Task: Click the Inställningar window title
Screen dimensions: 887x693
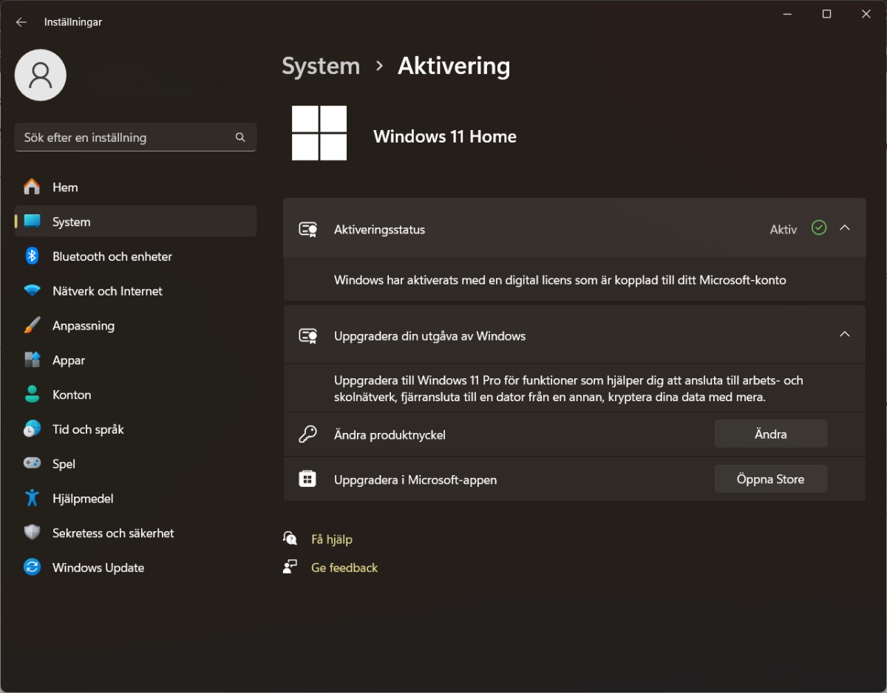Action: (73, 22)
